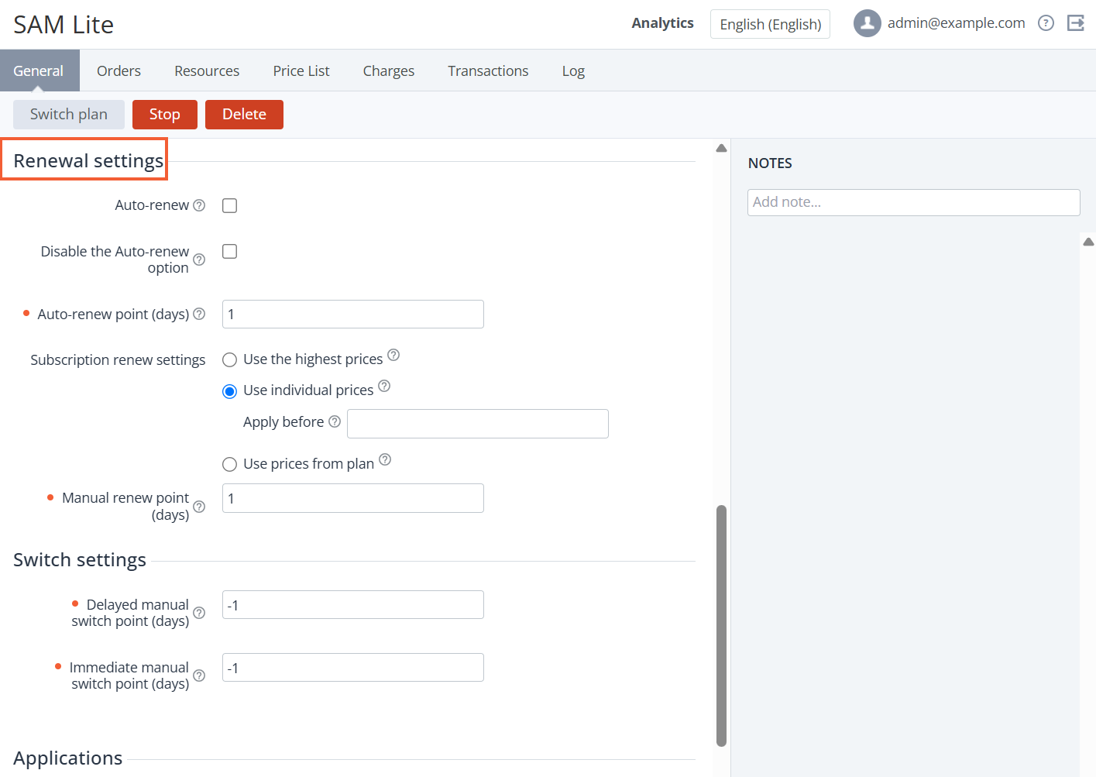Switch to the General tab
Screen dimensions: 1096x777
(39, 70)
